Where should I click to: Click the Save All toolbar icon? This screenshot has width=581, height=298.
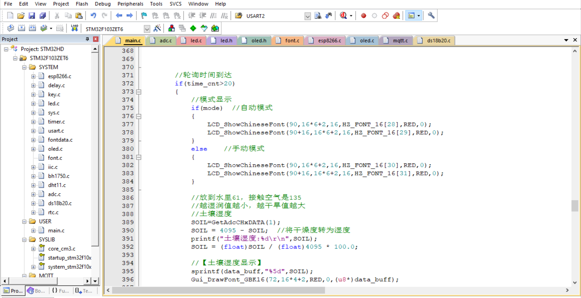(43, 16)
